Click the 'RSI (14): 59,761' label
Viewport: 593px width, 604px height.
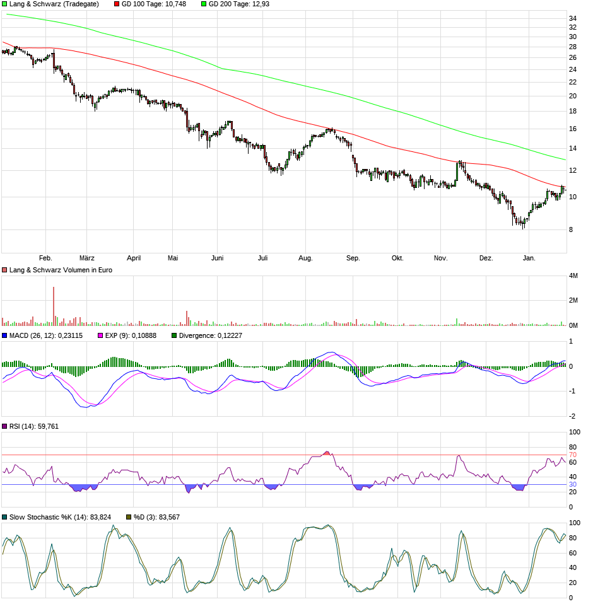coord(34,427)
